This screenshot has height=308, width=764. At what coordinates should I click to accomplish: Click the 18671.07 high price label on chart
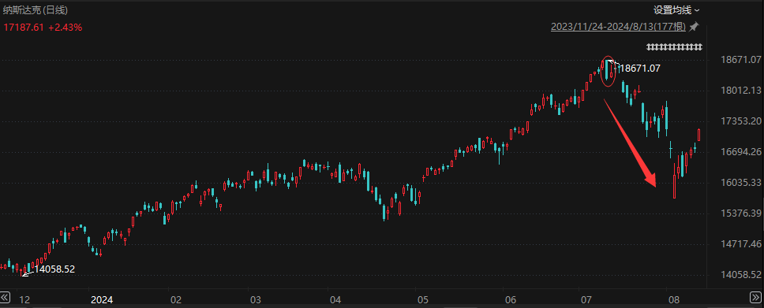[639, 69]
